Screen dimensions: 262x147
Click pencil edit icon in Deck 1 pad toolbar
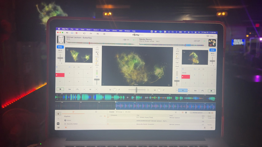pos(91,67)
